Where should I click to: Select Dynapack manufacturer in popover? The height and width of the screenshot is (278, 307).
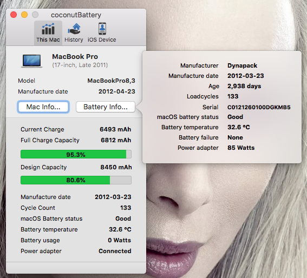point(242,65)
